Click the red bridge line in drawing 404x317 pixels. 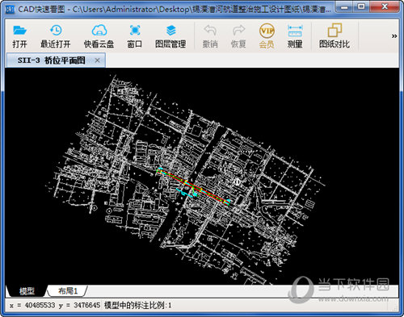[x=192, y=186]
